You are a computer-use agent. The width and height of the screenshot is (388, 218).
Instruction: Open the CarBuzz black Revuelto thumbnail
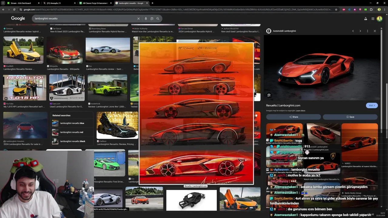(117, 125)
